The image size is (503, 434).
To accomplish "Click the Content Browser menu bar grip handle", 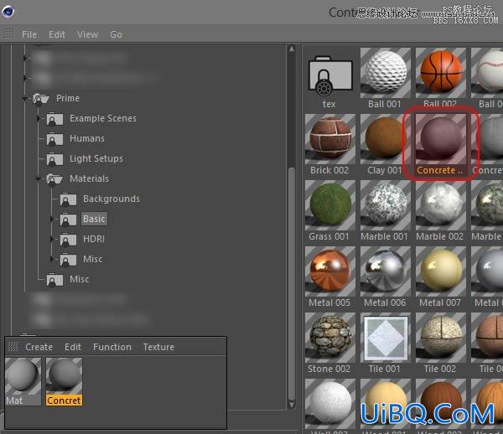I will click(x=8, y=34).
